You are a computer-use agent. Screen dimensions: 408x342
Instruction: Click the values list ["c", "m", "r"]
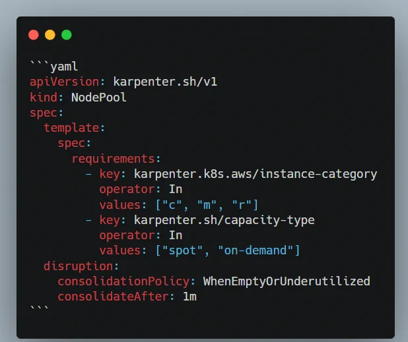pyautogui.click(x=207, y=205)
